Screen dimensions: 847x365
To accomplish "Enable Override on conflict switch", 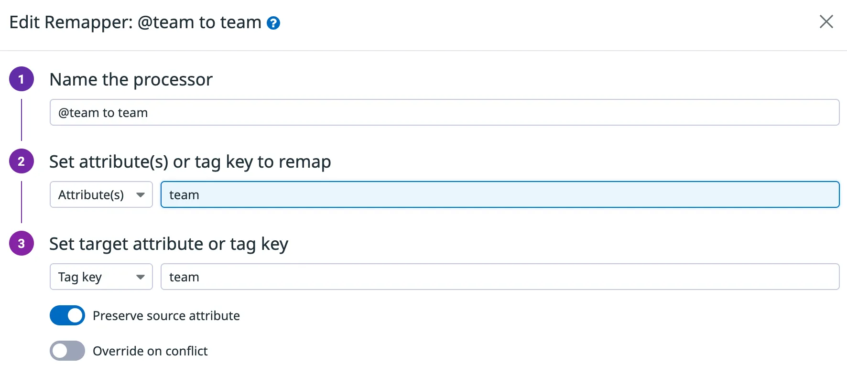I will (67, 351).
